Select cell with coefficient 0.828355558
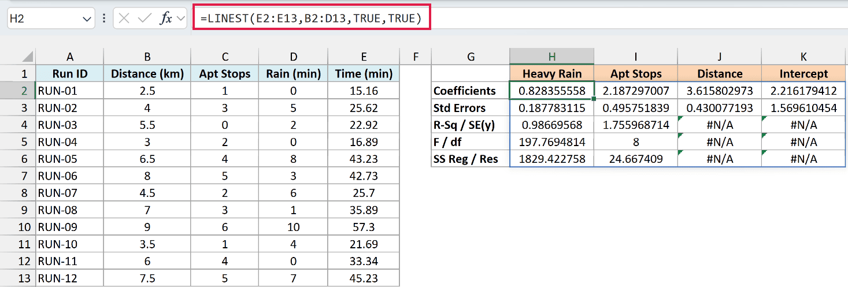848x287 pixels. click(x=552, y=91)
